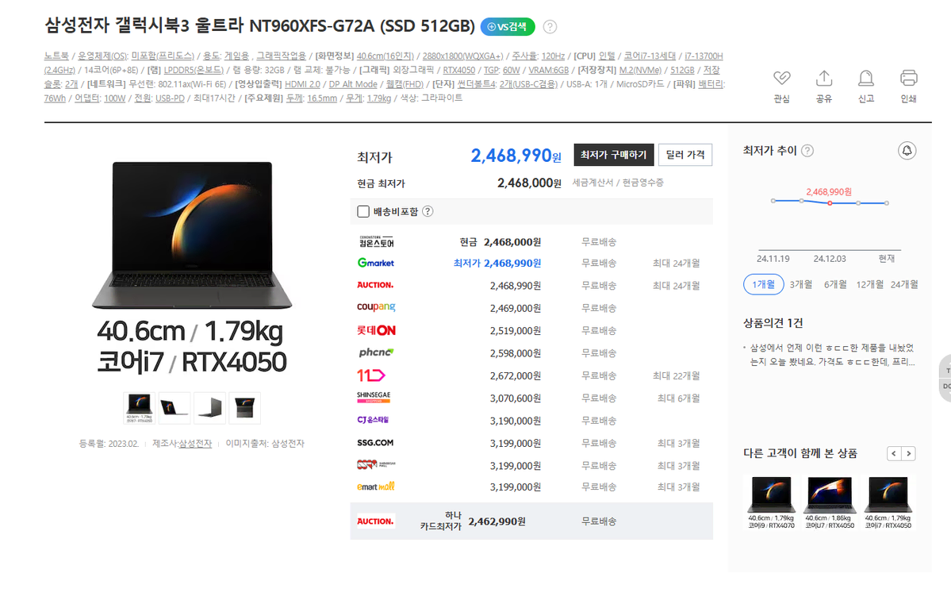Screen dimensions: 951x608
Task: Open the Shinsegae shopping logo
Action: [374, 398]
